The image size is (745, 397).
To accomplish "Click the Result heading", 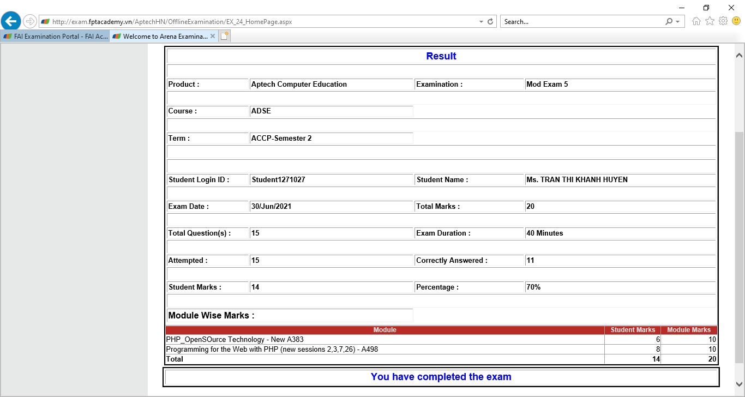I will (x=441, y=56).
